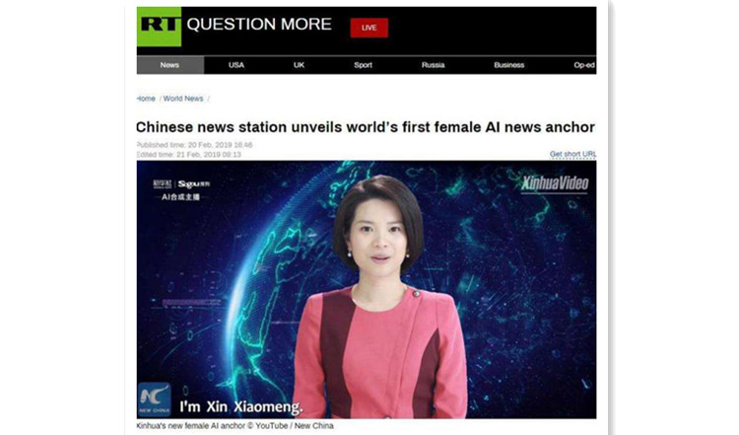The width and height of the screenshot is (739, 435).
Task: Go to the USA section
Action: point(236,65)
